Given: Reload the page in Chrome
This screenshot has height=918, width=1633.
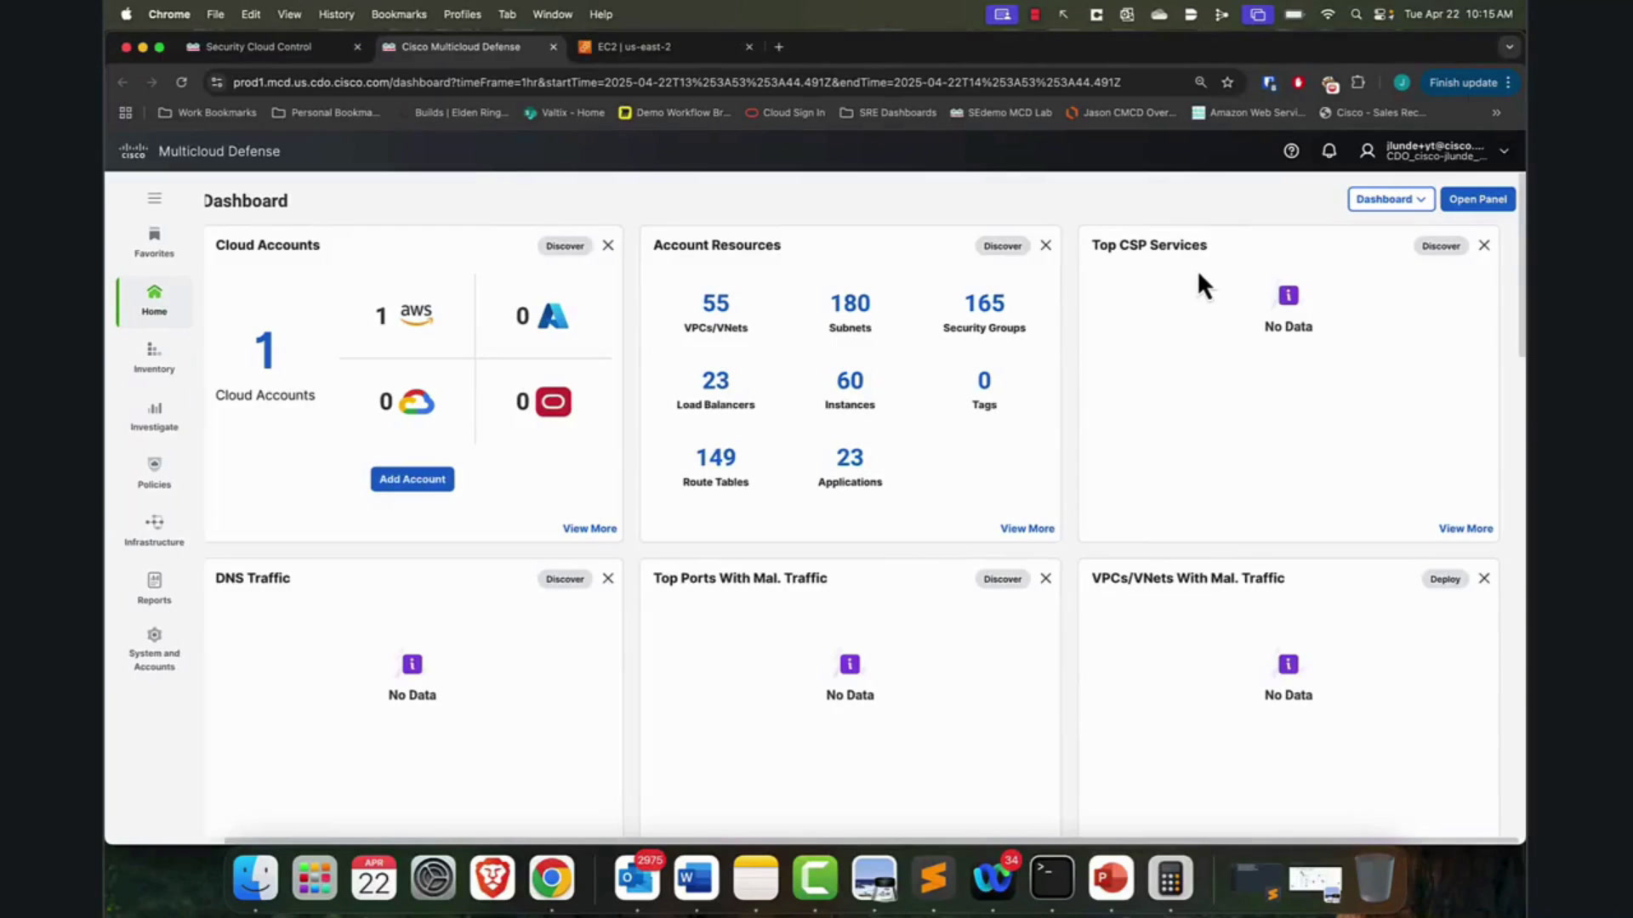Looking at the screenshot, I should click(181, 82).
